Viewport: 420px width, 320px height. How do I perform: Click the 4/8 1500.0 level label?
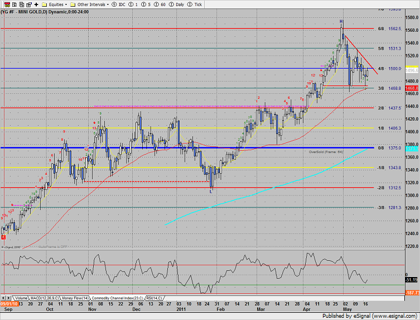(x=389, y=69)
